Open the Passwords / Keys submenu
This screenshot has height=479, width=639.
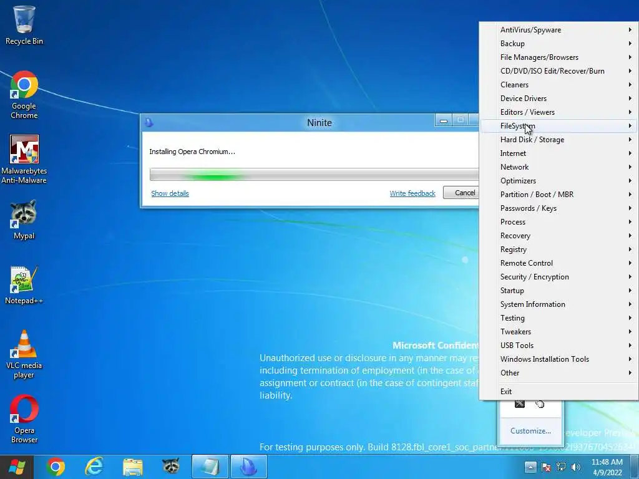coord(558,208)
